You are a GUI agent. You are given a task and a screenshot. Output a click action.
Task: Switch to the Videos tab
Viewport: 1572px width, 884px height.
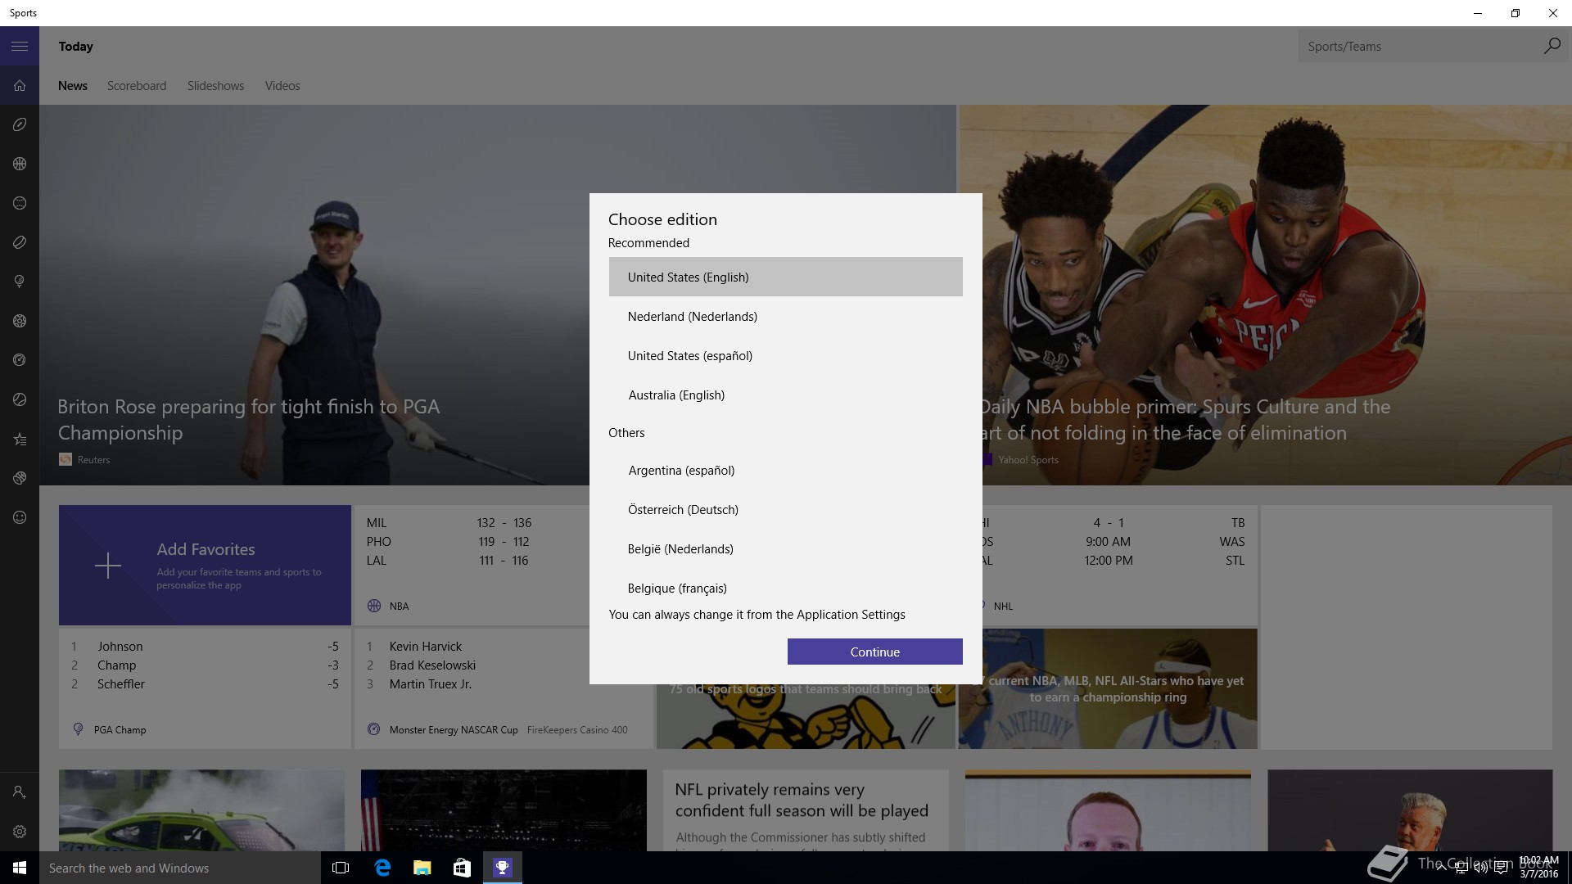[x=282, y=86]
